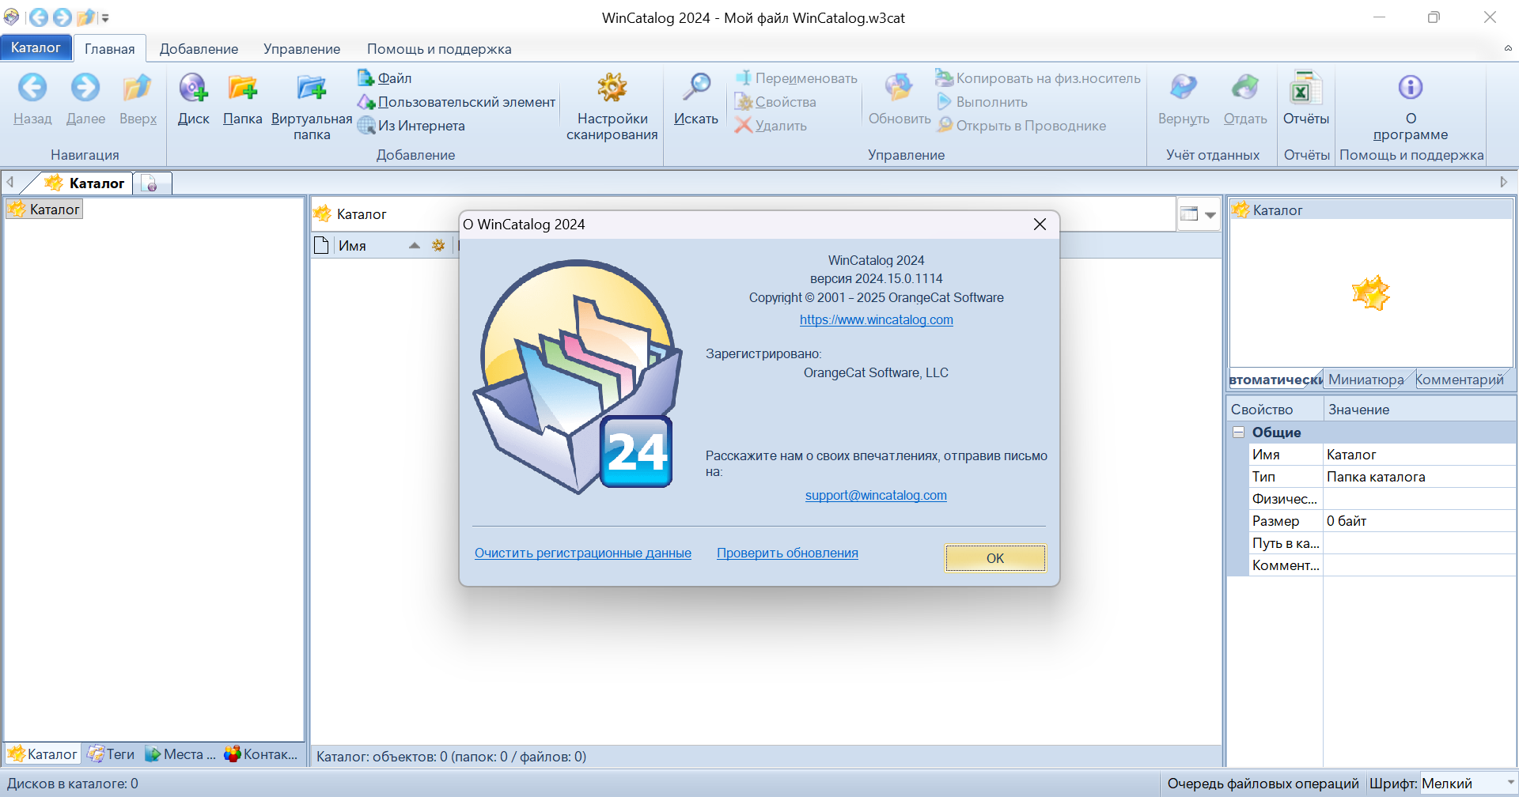Click the Обновить ribbon icon

pyautogui.click(x=900, y=88)
